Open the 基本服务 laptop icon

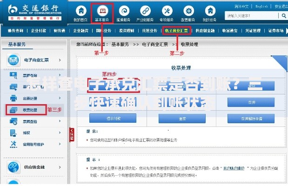[102, 11]
